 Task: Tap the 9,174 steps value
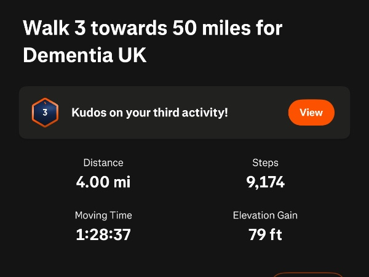[x=265, y=182]
